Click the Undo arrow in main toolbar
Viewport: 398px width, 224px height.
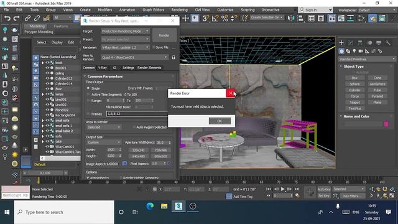coord(7,18)
